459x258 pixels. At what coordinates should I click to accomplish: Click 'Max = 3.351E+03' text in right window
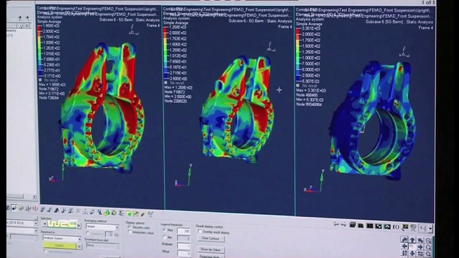[311, 91]
